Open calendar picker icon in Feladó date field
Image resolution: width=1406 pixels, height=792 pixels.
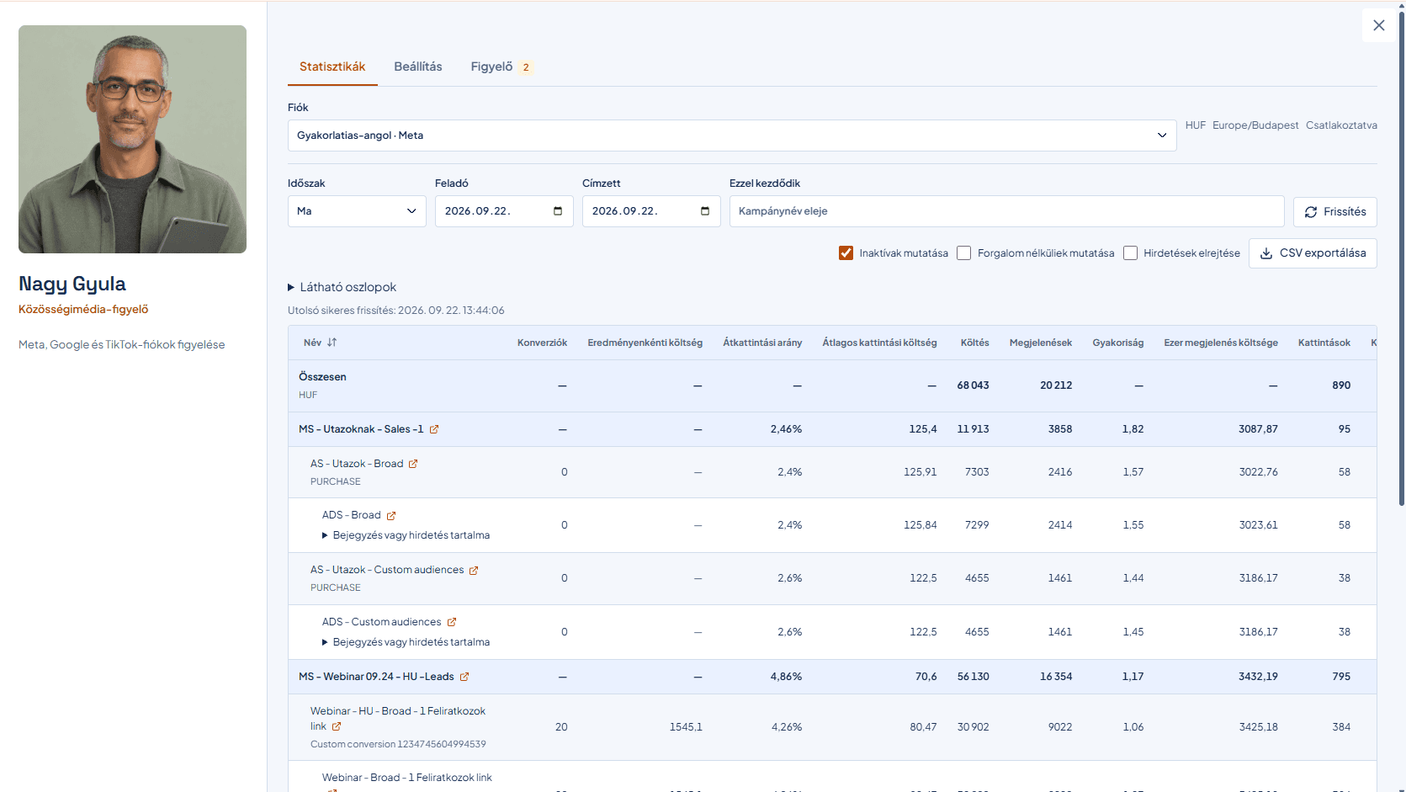(x=558, y=211)
